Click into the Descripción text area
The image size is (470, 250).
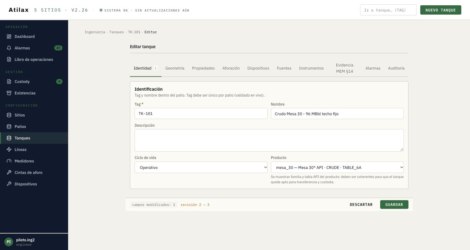point(269,140)
